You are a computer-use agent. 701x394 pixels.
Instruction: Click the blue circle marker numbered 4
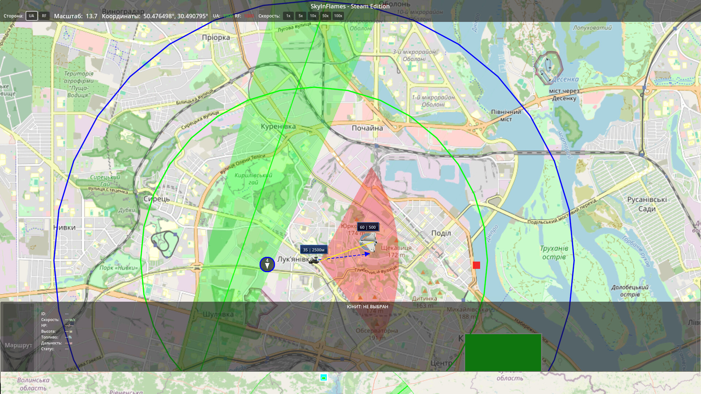pyautogui.click(x=267, y=264)
